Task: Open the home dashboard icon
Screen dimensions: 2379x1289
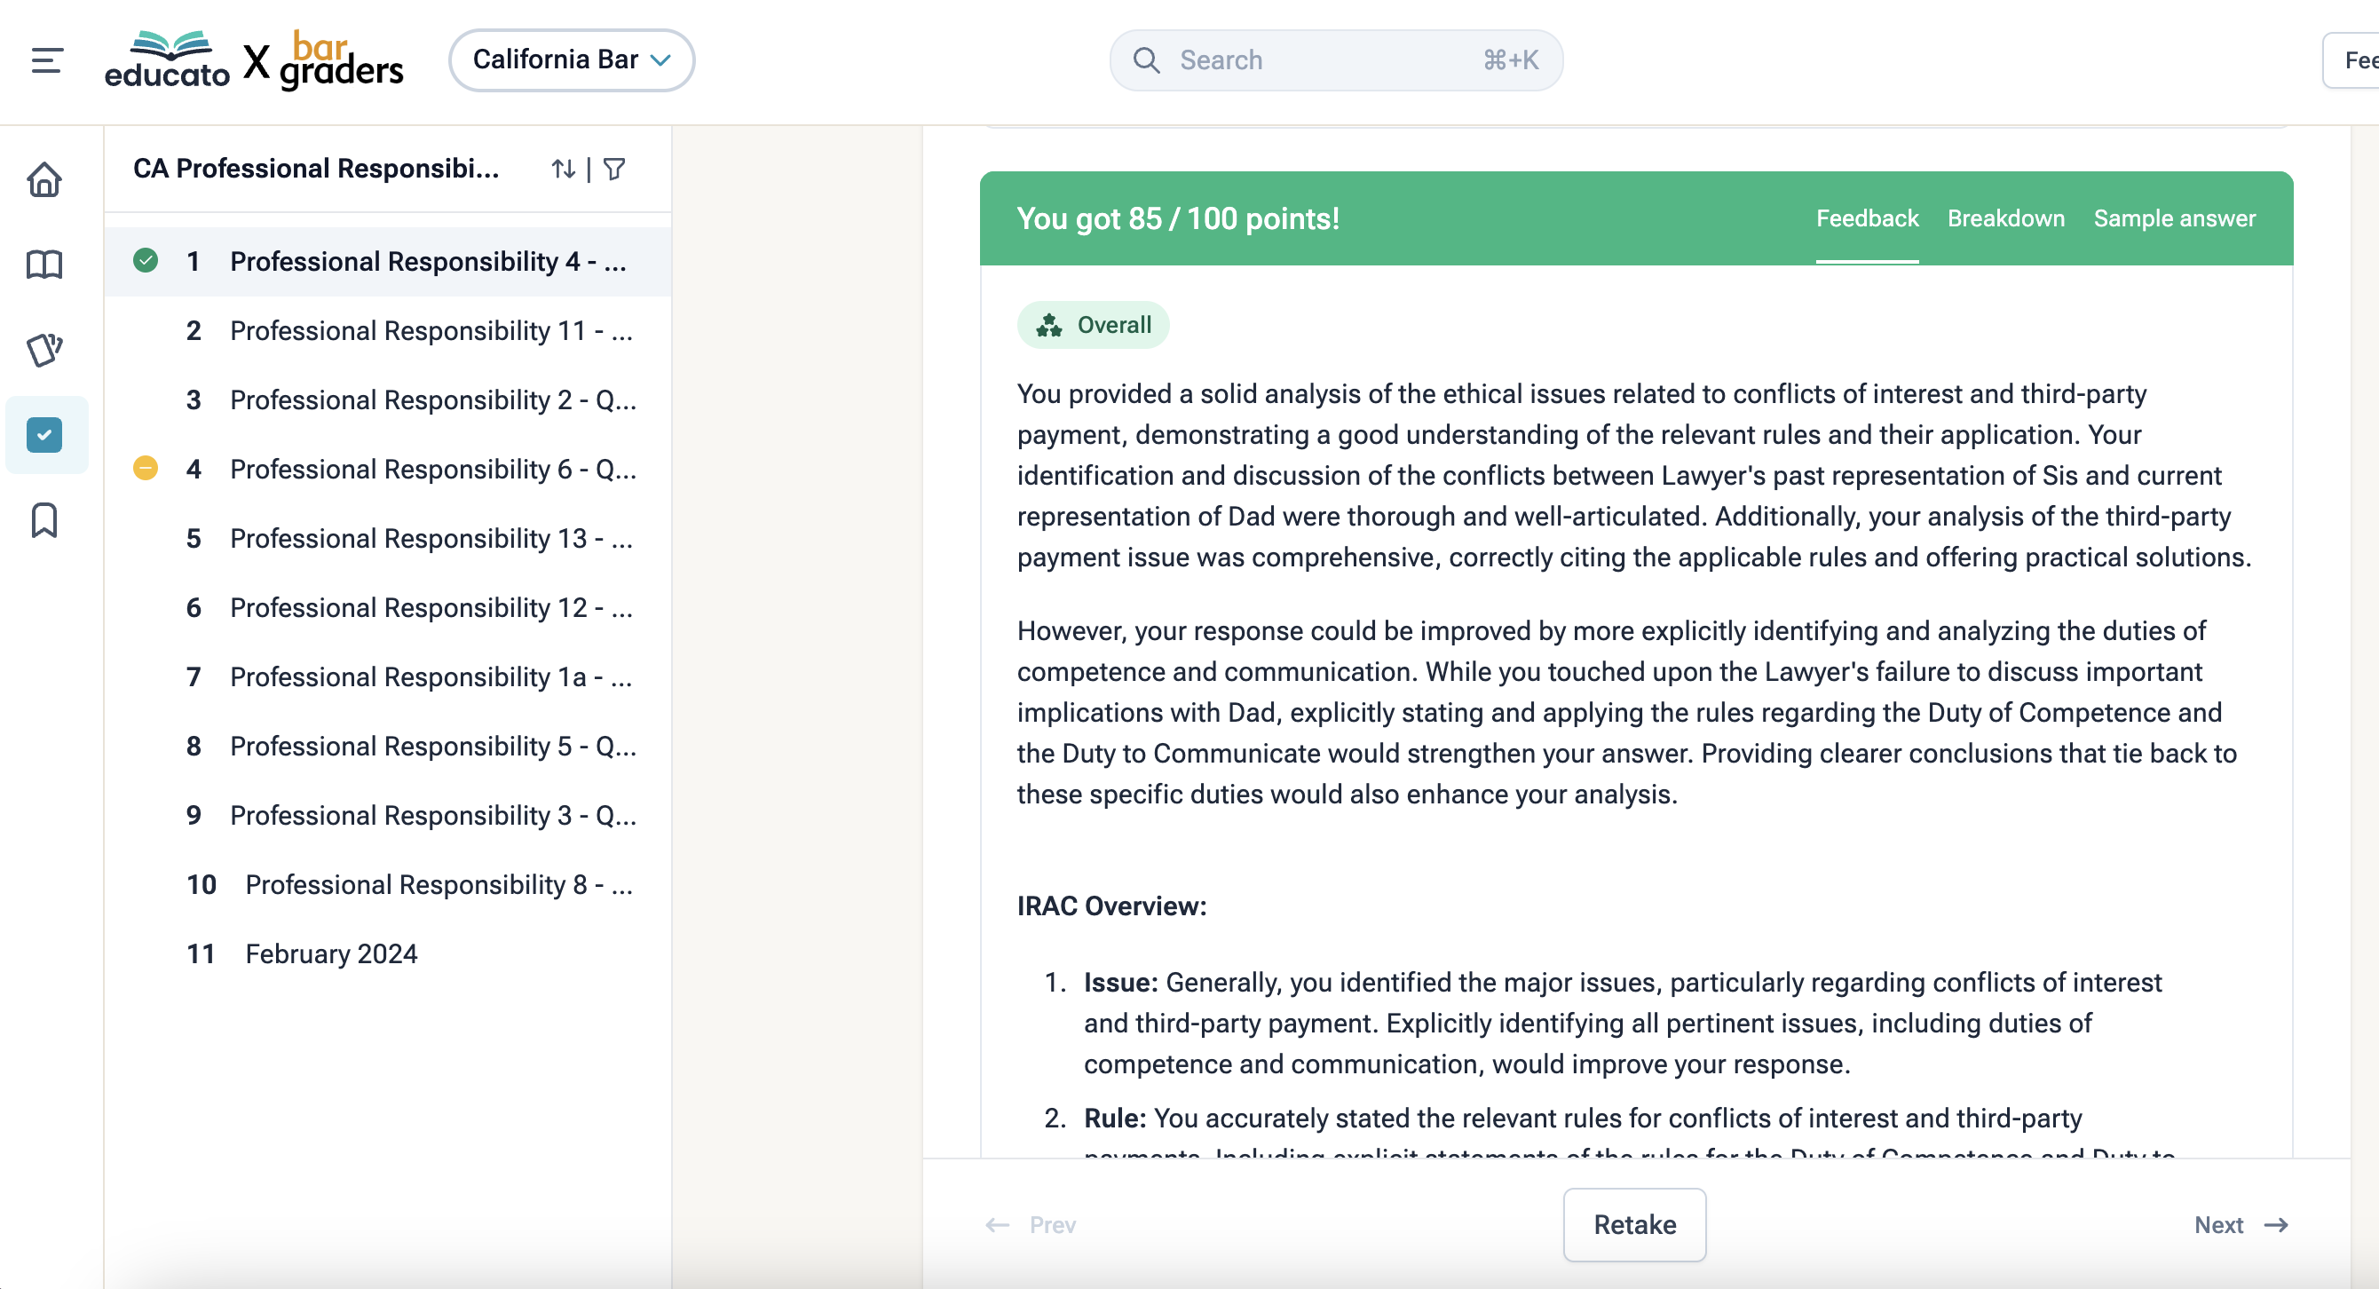Action: [x=44, y=180]
